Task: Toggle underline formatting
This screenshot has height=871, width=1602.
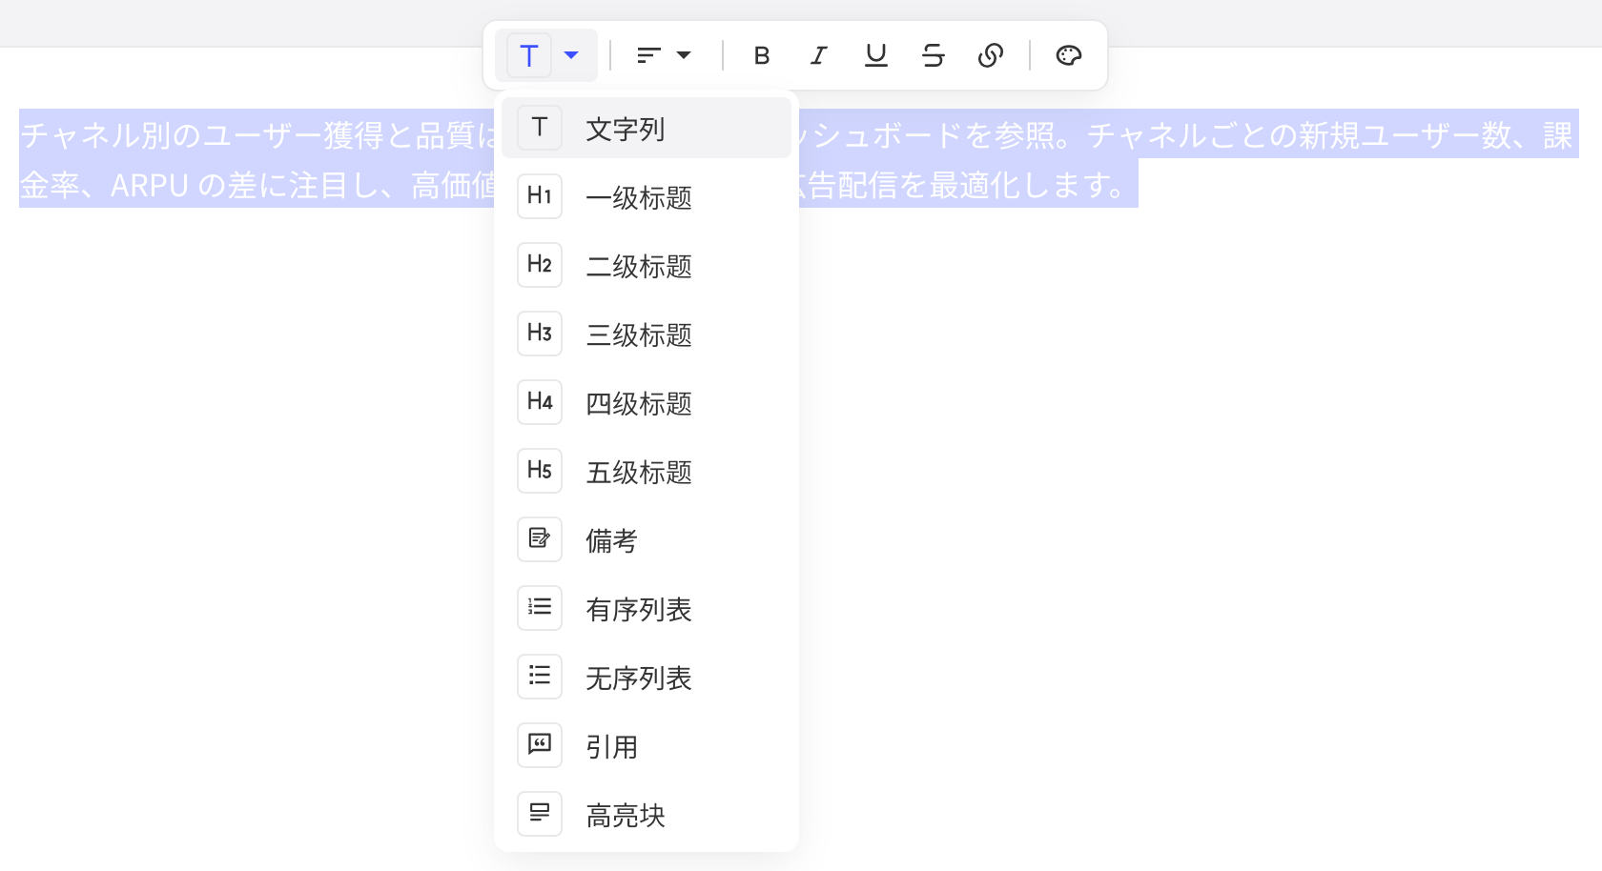Action: (875, 55)
